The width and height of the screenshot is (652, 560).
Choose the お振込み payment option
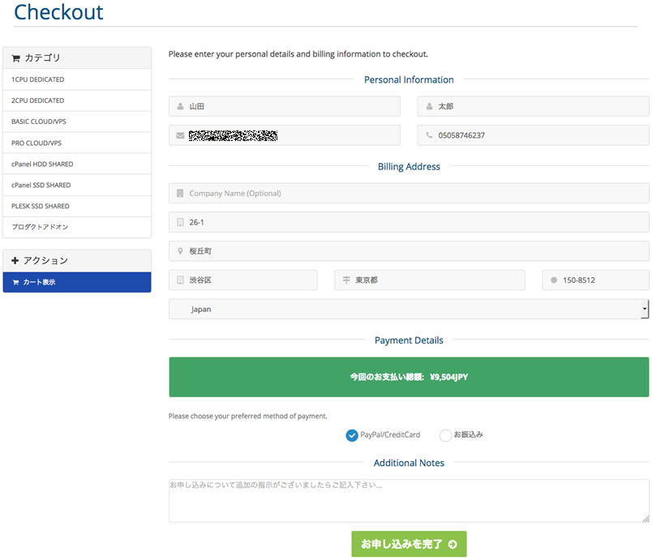click(x=445, y=435)
